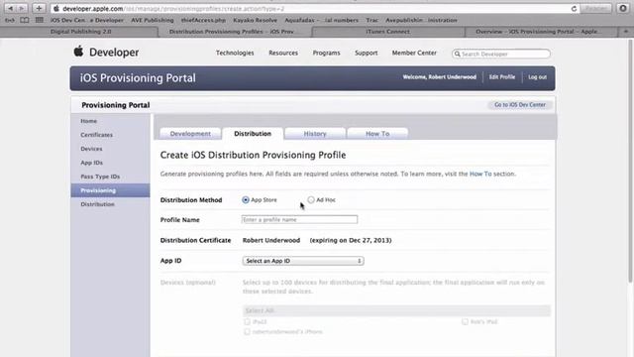Switch to the Development tab
Image resolution: width=634 pixels, height=357 pixels.
tap(190, 134)
